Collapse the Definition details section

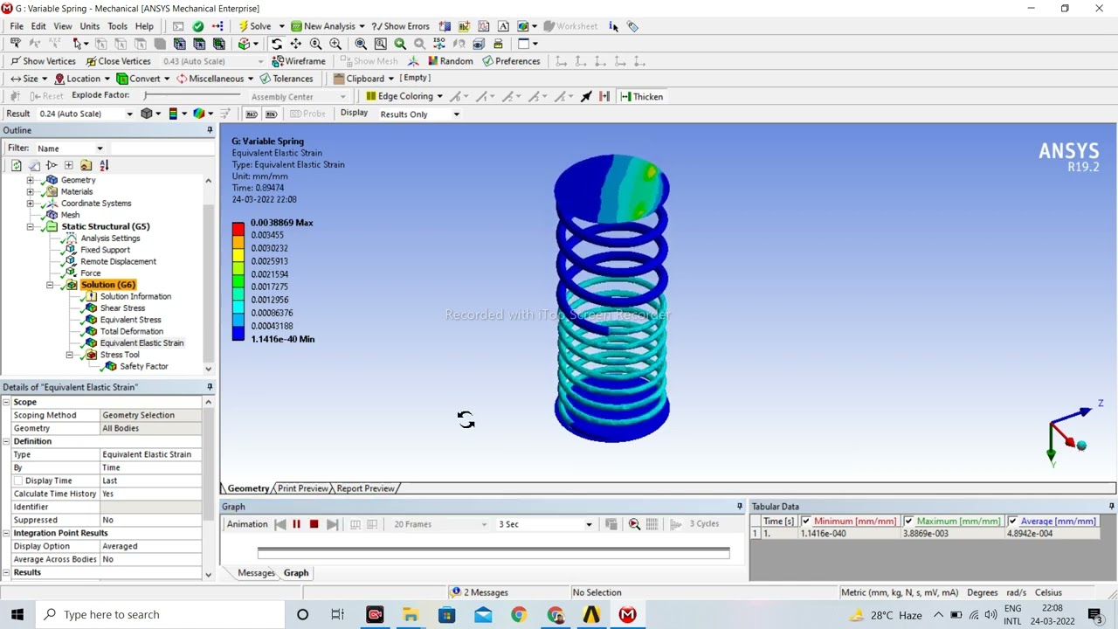pos(7,441)
